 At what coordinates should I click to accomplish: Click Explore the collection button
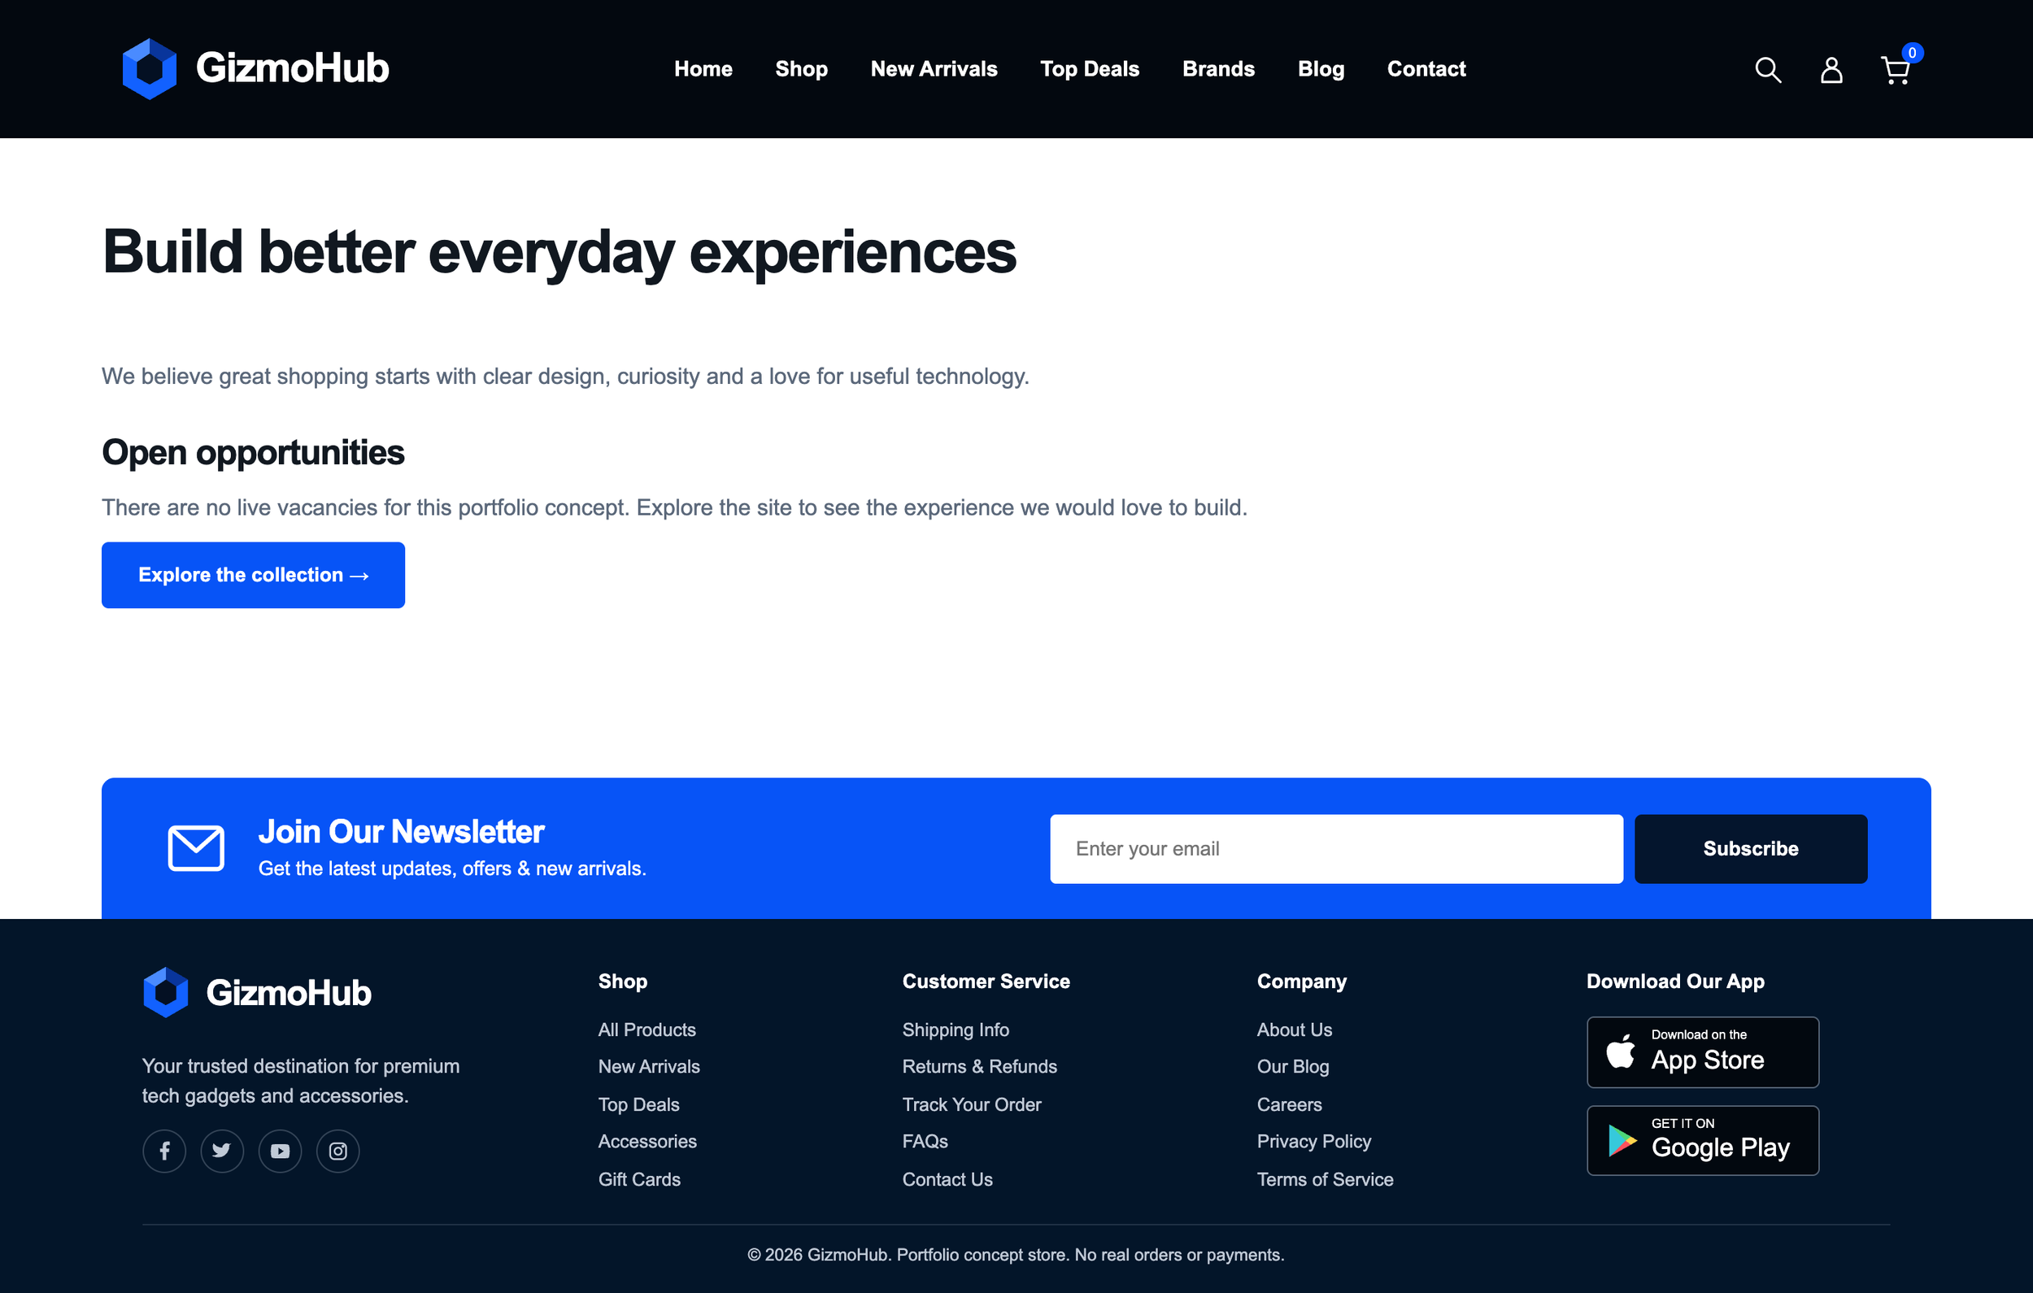pyautogui.click(x=253, y=574)
